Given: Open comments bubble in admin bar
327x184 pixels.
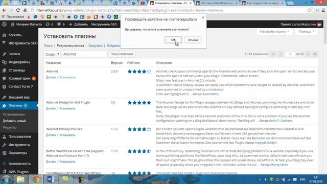Looking at the screenshot, I should 61,24.
